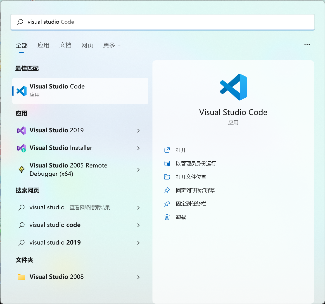The image size is (325, 304).
Task: Switch to the 应用 tab
Action: tap(43, 45)
